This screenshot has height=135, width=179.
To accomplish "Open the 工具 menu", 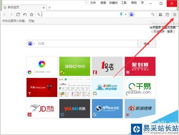I will (x=124, y=3).
